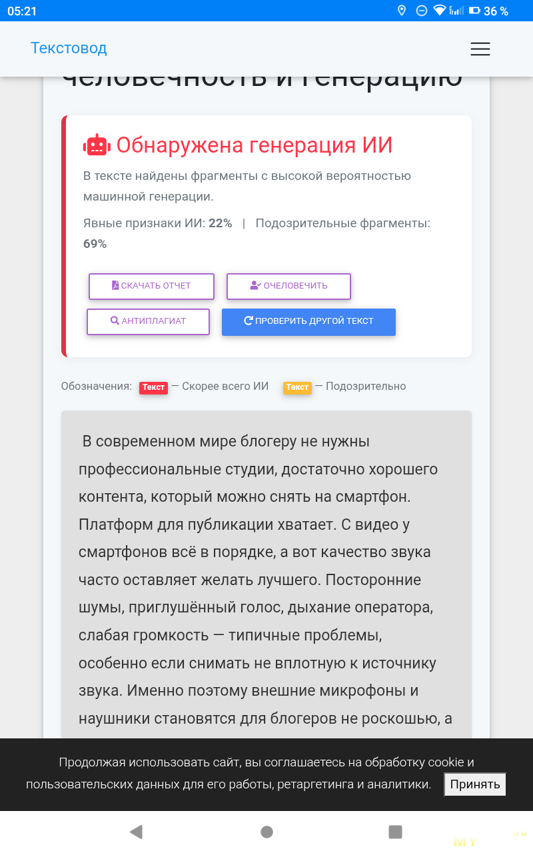This screenshot has height=853, width=533.
Task: Click Проверить другой текст button
Action: (x=308, y=321)
